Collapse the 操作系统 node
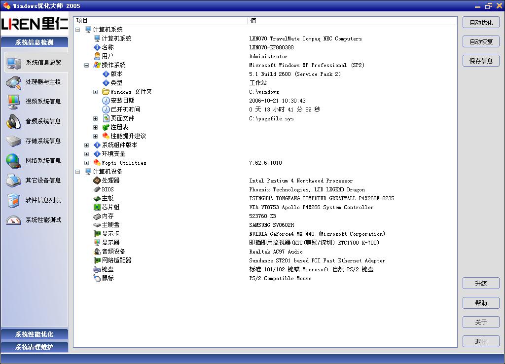Viewport: 505px width, 364px height. 86,65
